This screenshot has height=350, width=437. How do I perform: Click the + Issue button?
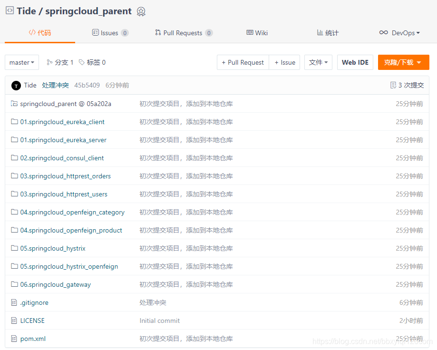coord(284,62)
